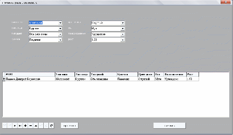
Task: Open top combo box in right column
Action: point(122,23)
